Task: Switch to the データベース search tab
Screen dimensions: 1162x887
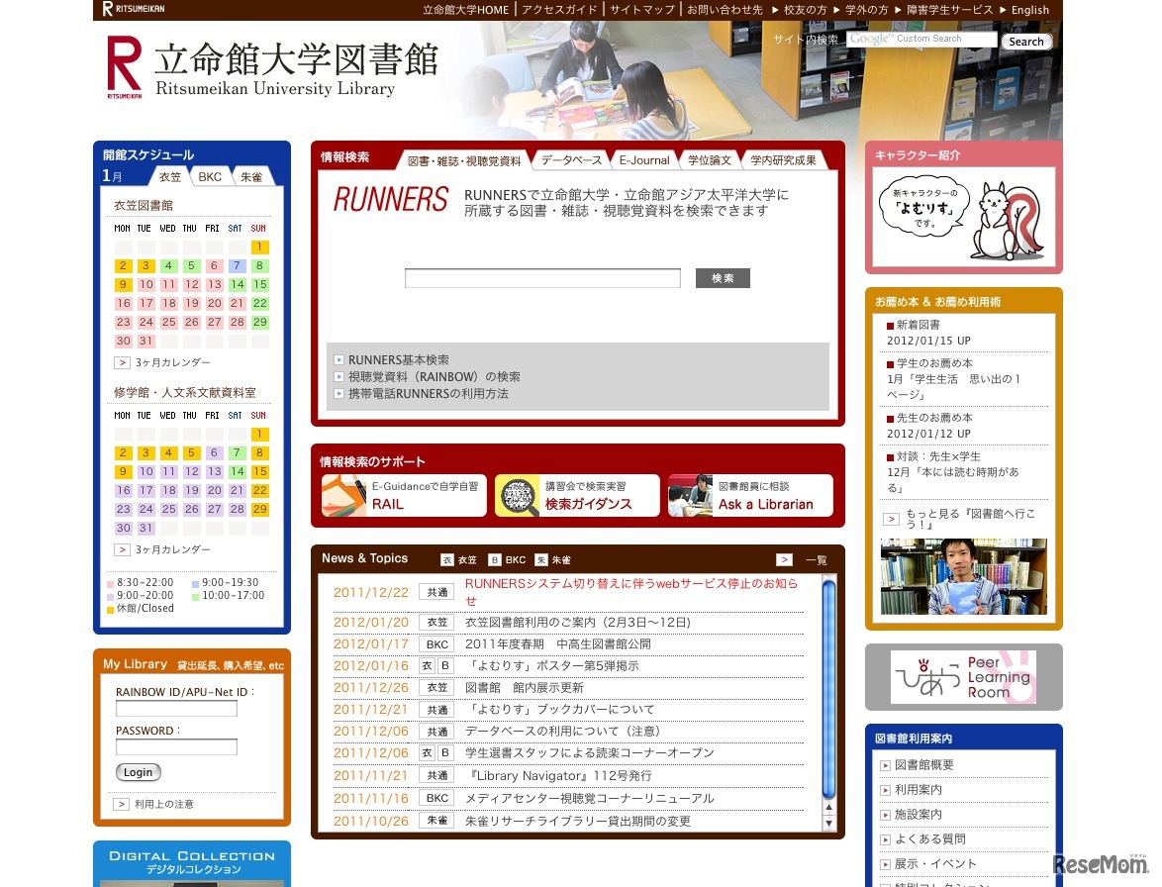Action: [571, 159]
